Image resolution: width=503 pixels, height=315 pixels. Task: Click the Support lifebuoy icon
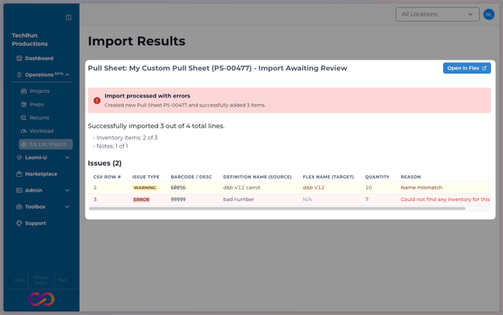pos(20,223)
